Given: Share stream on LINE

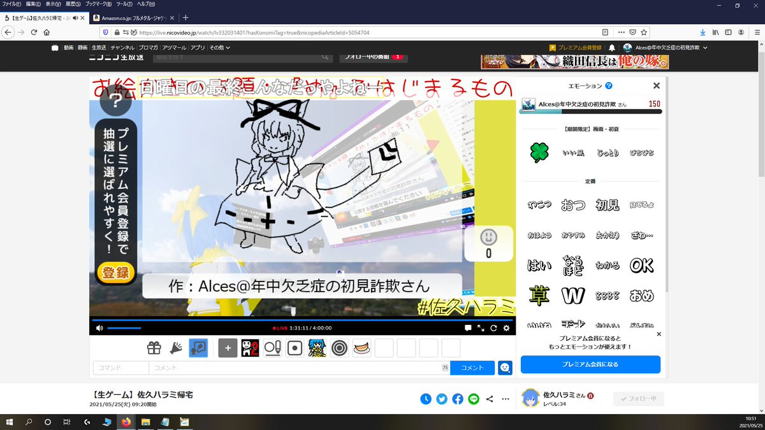Looking at the screenshot, I should tap(474, 399).
